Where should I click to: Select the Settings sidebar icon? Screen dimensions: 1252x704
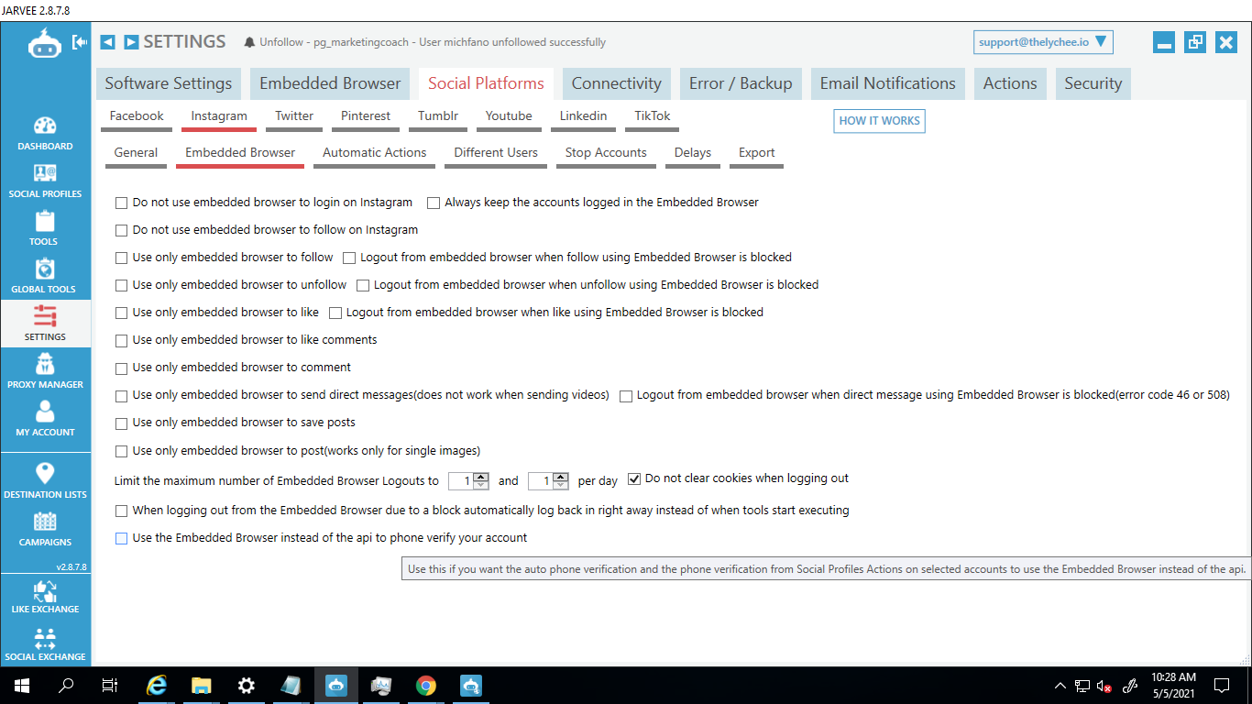45,324
